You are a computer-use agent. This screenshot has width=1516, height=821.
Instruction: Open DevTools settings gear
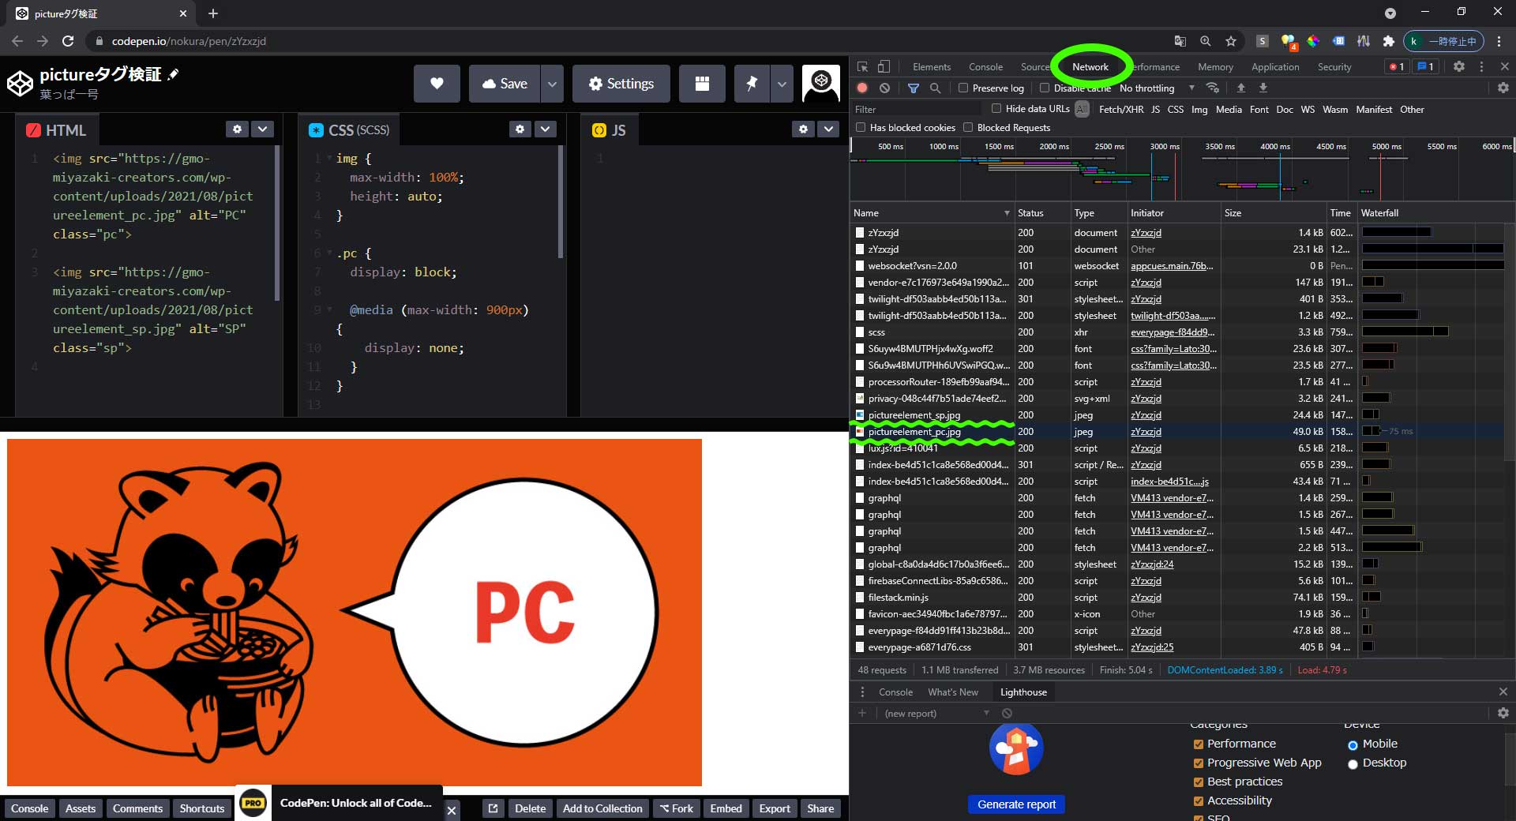(1459, 67)
